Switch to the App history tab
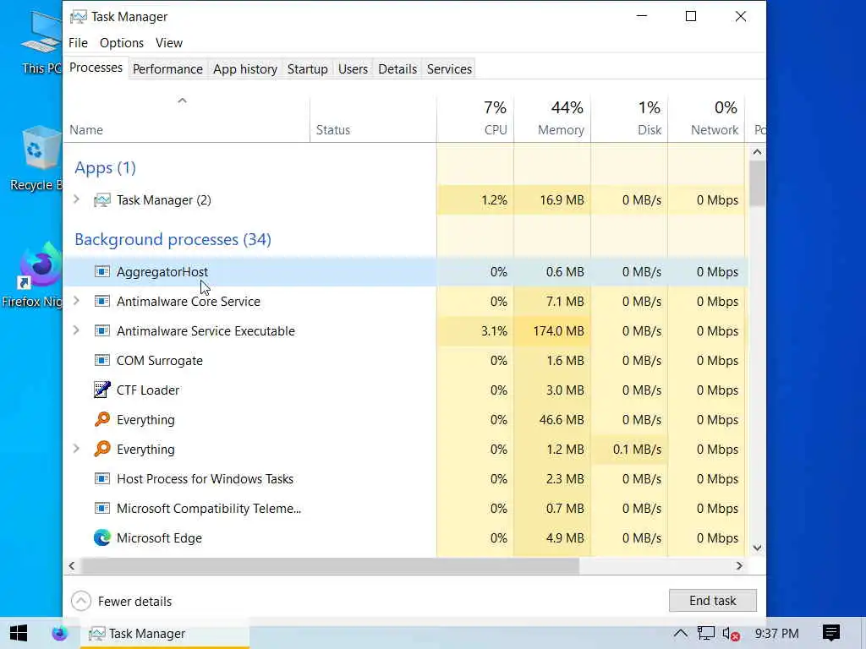 tap(245, 69)
